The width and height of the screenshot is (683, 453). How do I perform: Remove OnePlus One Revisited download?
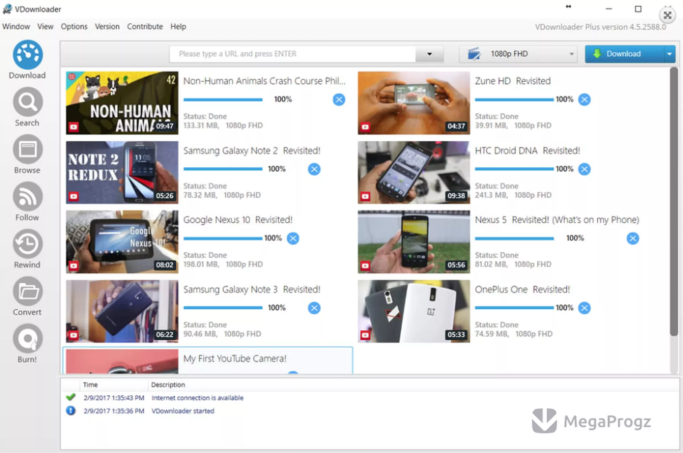584,308
